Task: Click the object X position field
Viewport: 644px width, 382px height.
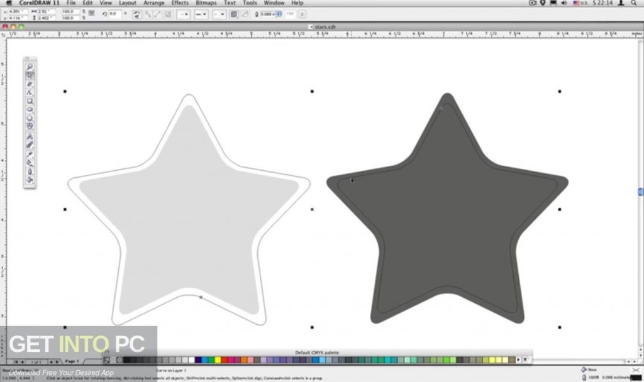Action: 18,11
